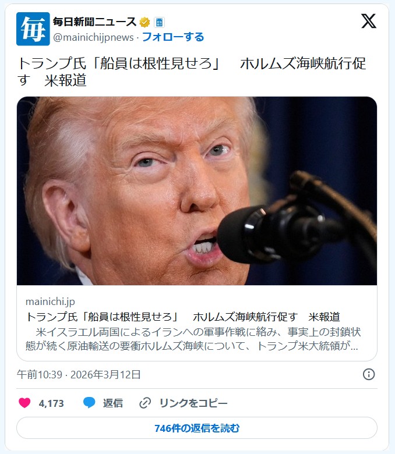The height and width of the screenshot is (454, 395).
Task: Open the @mainichijpnews handle
Action: pos(93,37)
